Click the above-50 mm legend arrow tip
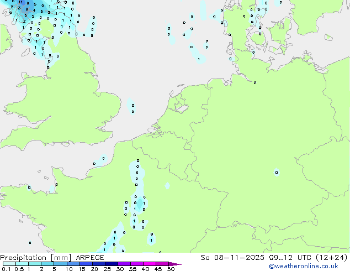 176,264
